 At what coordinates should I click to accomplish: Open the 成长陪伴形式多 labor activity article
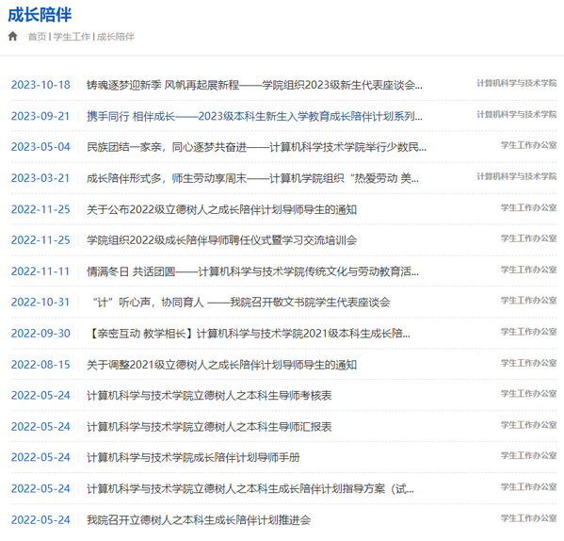tap(252, 178)
